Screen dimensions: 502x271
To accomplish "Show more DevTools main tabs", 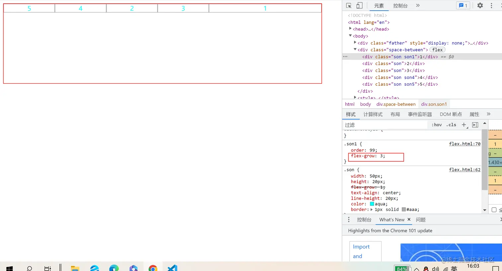I will [418, 5].
